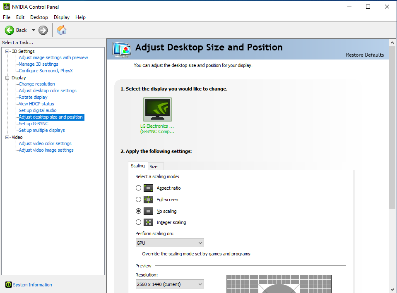Click the Full-screen scaling mode icon
This screenshot has width=397, height=293.
click(148, 200)
